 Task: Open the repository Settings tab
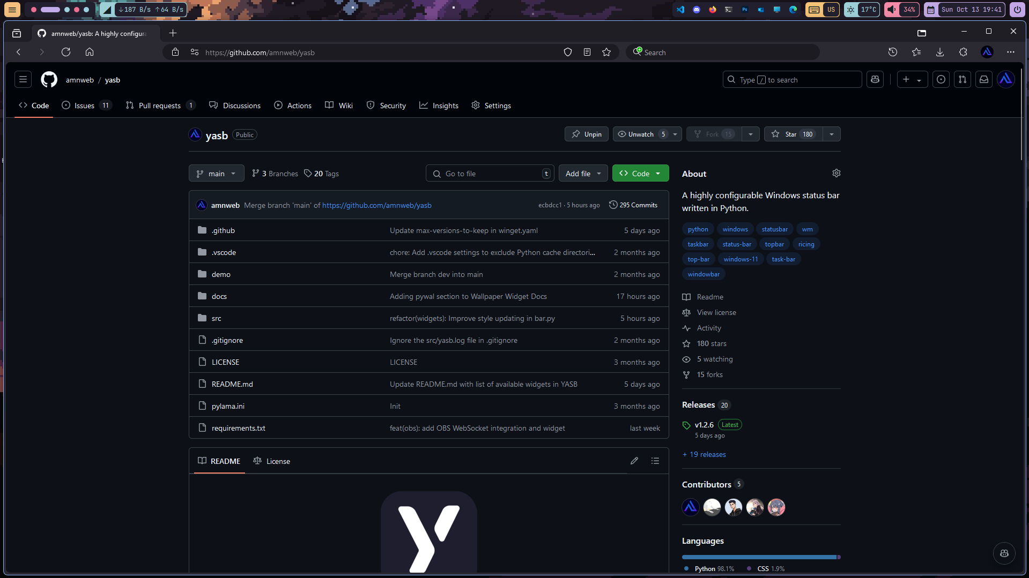pos(491,106)
